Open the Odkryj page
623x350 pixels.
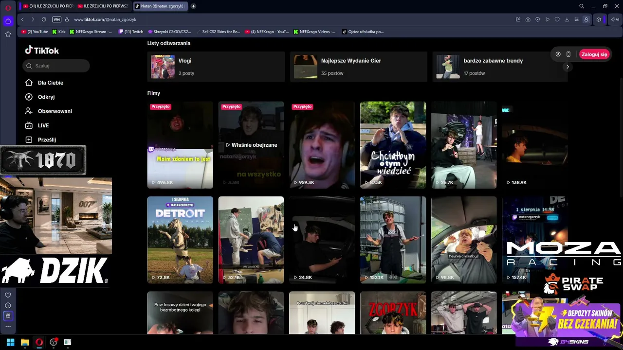46,97
